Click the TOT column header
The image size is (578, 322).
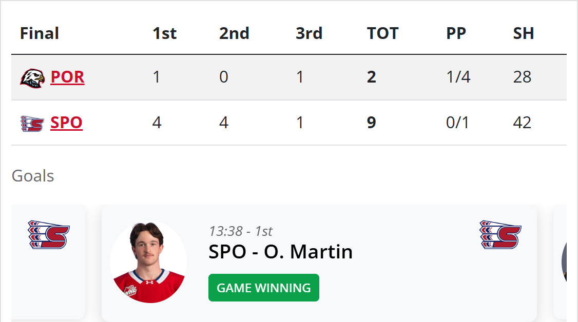tap(382, 33)
